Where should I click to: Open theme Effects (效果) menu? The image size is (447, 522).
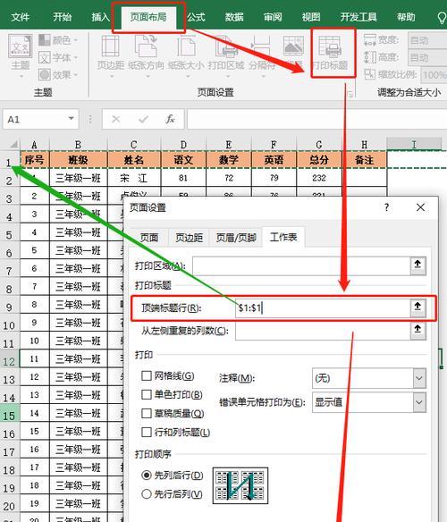pyautogui.click(x=58, y=74)
